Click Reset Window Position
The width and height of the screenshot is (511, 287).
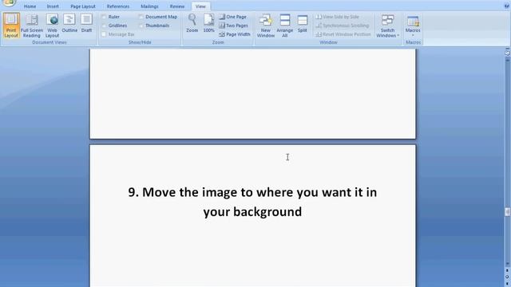343,34
